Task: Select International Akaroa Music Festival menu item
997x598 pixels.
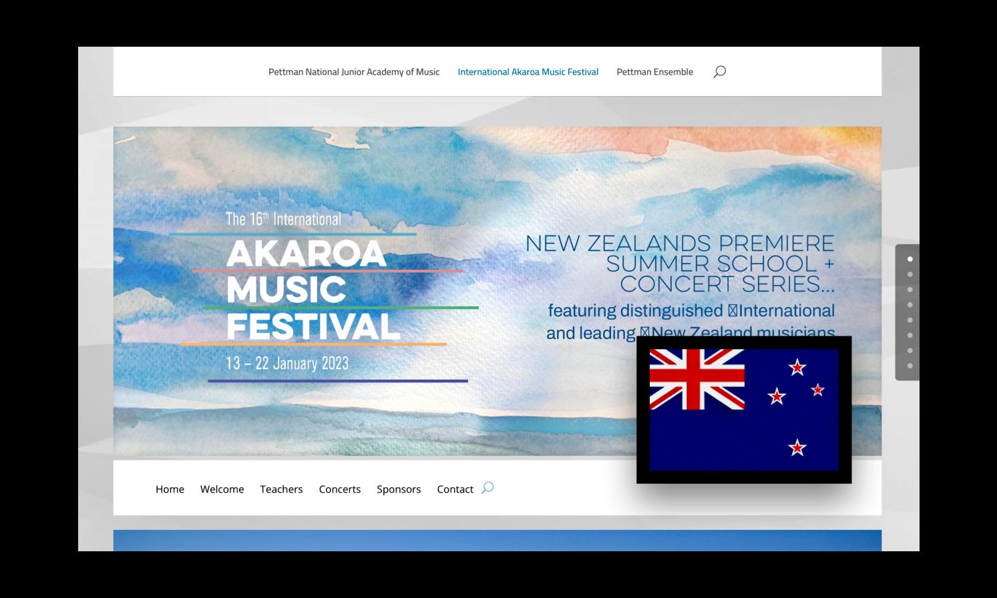Action: coord(528,72)
